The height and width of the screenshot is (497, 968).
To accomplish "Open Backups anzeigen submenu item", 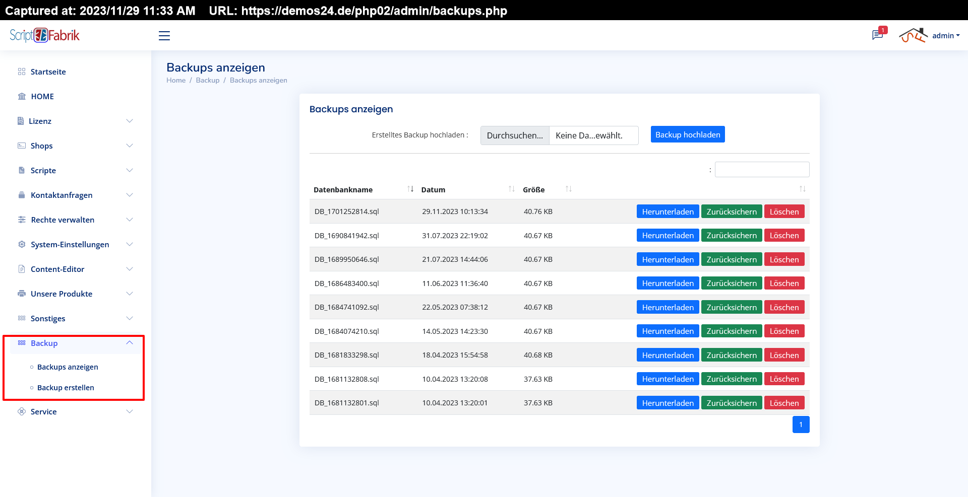I will coord(68,367).
